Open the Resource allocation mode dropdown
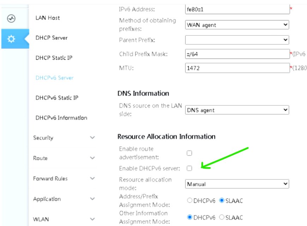The height and width of the screenshot is (226, 307). pos(237,184)
